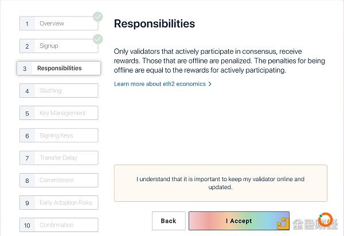Click the green checkmark on Signup step
The image size is (344, 236).
point(97,39)
